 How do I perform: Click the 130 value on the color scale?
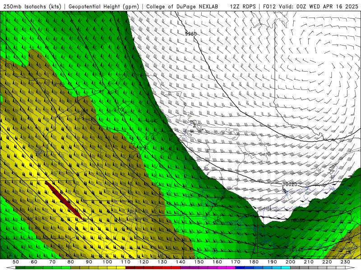pyautogui.click(x=162, y=262)
